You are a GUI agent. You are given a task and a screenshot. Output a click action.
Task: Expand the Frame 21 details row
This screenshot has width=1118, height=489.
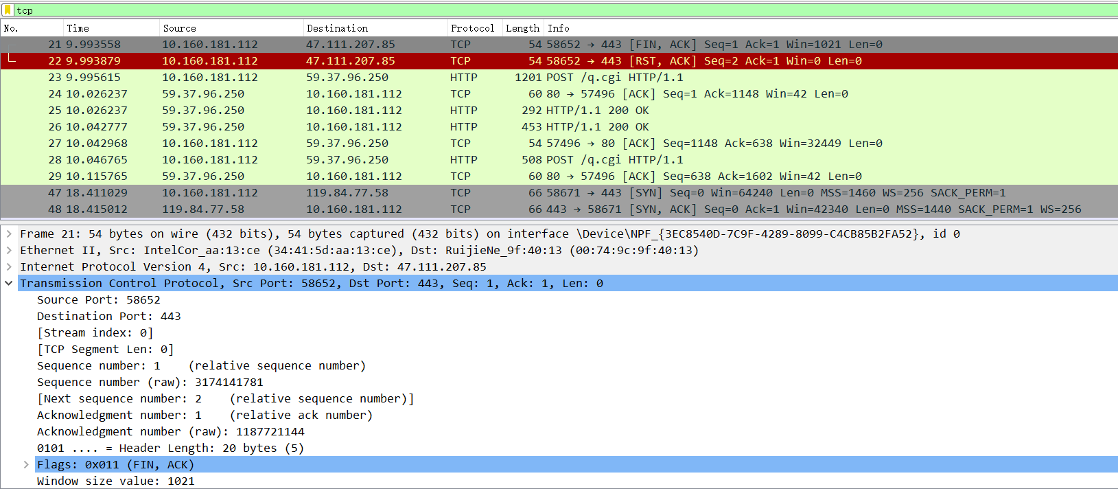coord(9,234)
